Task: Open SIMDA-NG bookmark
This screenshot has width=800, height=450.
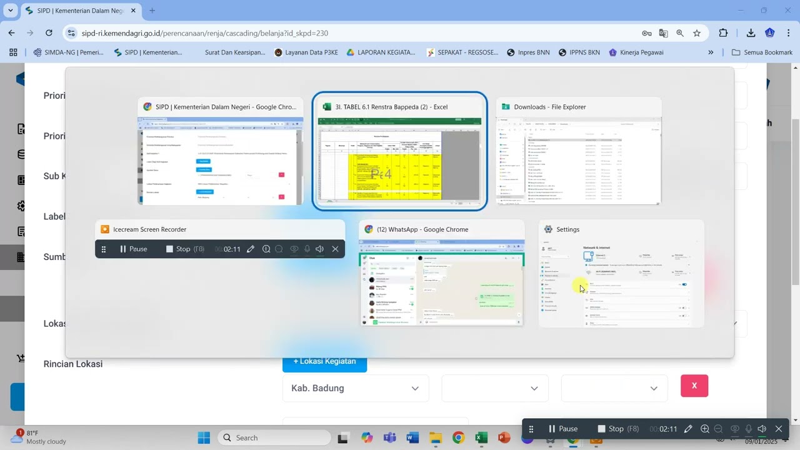Action: click(69, 52)
